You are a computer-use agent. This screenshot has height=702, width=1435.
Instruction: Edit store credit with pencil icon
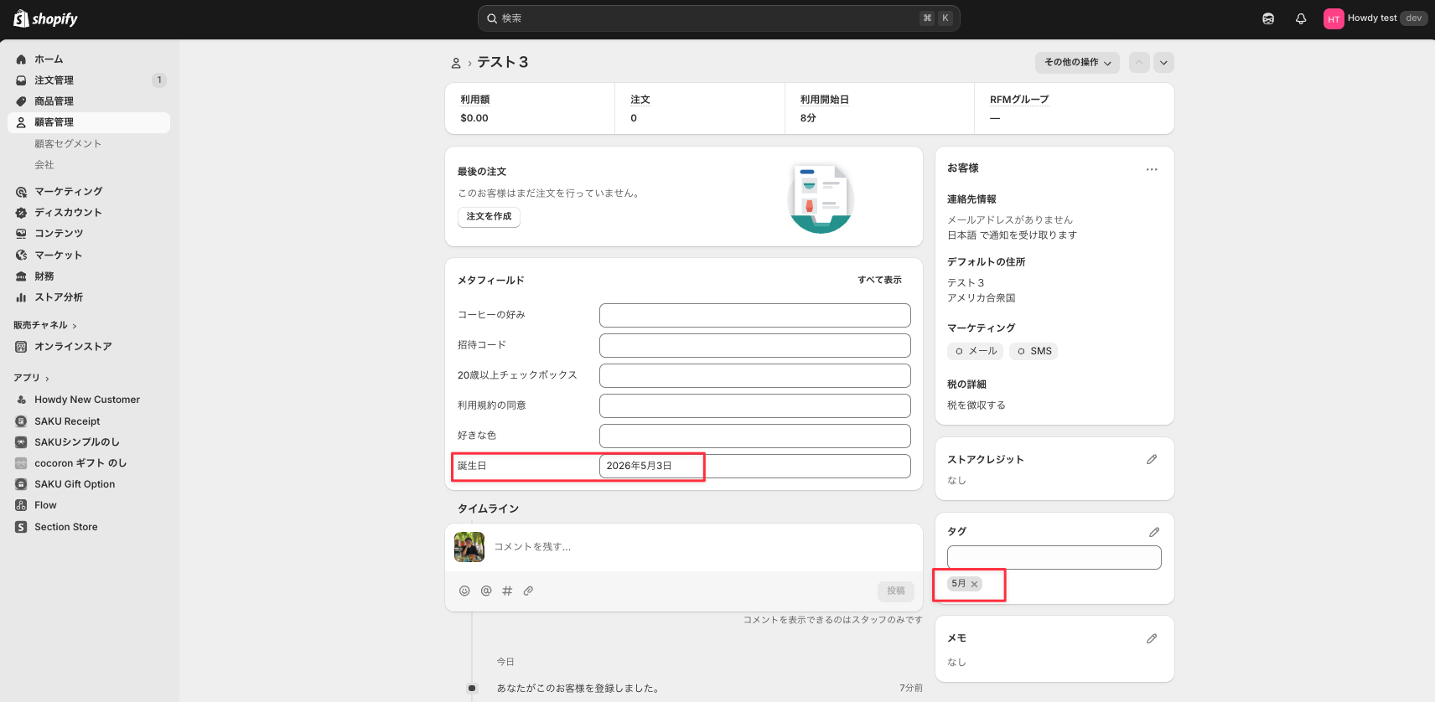1152,459
